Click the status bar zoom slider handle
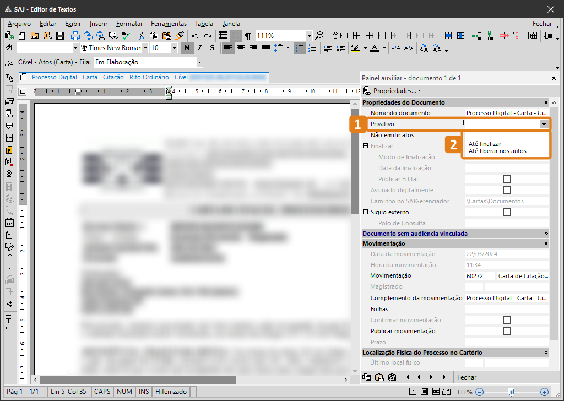 pos(511,392)
